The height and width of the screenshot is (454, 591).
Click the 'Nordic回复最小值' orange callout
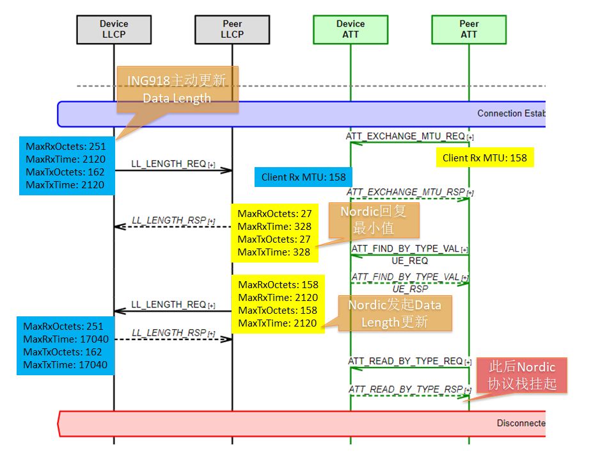coord(373,220)
